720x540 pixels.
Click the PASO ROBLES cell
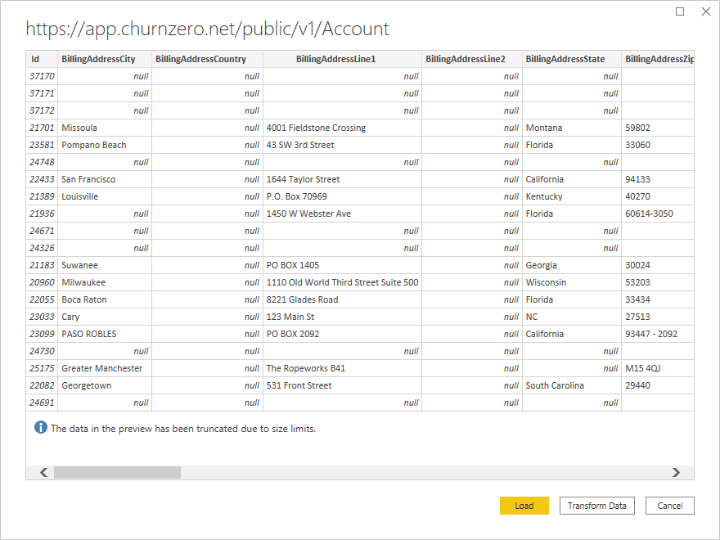point(105,334)
